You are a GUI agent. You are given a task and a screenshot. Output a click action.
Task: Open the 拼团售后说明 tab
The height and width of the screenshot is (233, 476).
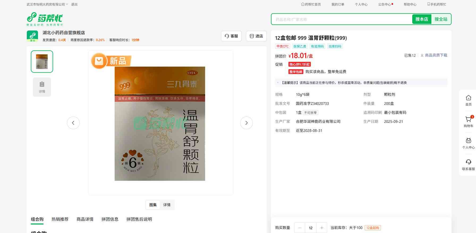point(139,219)
